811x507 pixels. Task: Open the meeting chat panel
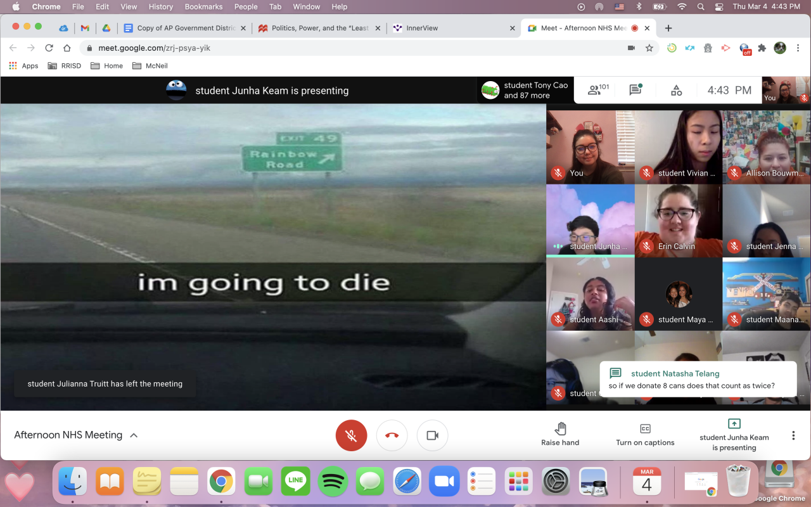635,90
